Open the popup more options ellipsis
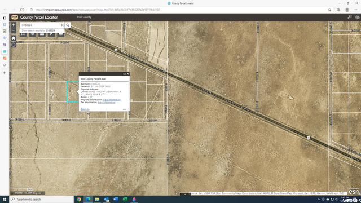 pyautogui.click(x=124, y=109)
